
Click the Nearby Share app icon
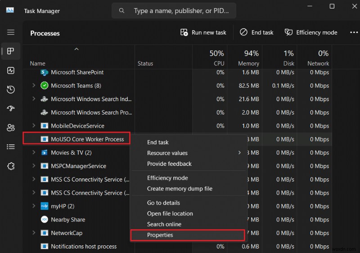pos(44,219)
